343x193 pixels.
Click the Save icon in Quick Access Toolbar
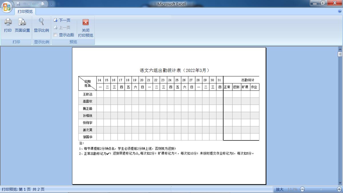[18, 3]
